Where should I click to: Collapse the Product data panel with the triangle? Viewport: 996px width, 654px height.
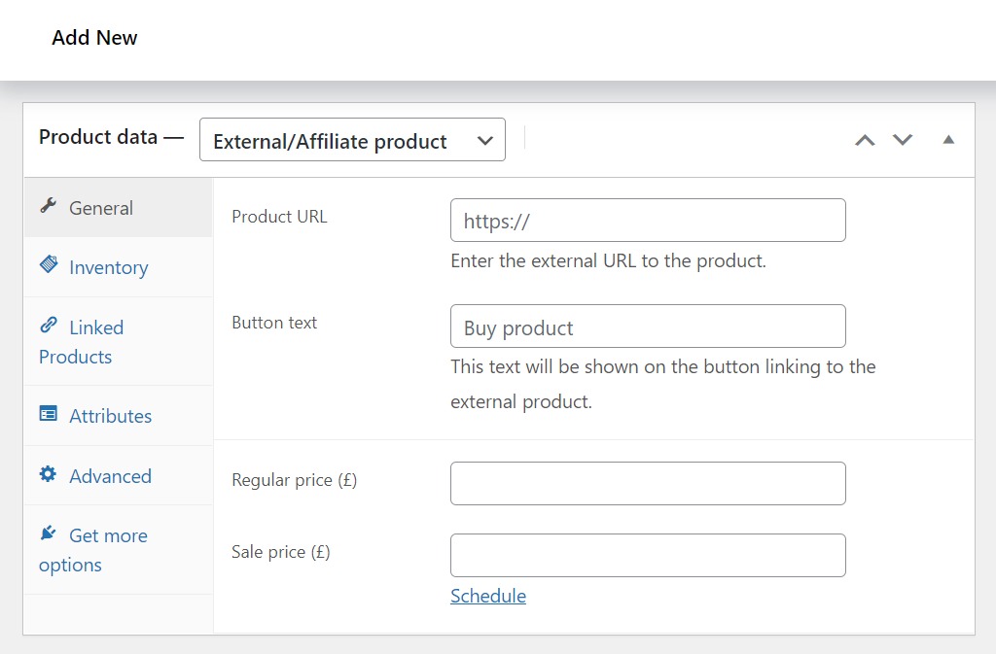(x=948, y=139)
